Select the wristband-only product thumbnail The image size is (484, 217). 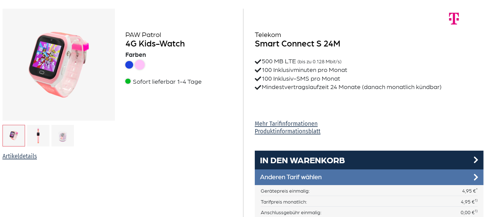point(38,136)
